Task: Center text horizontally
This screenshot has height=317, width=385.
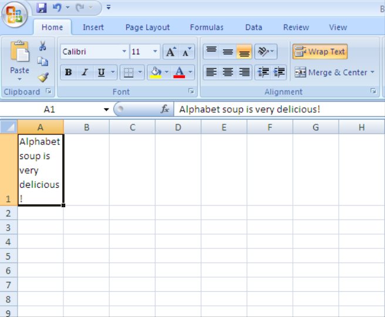Action: 228,72
